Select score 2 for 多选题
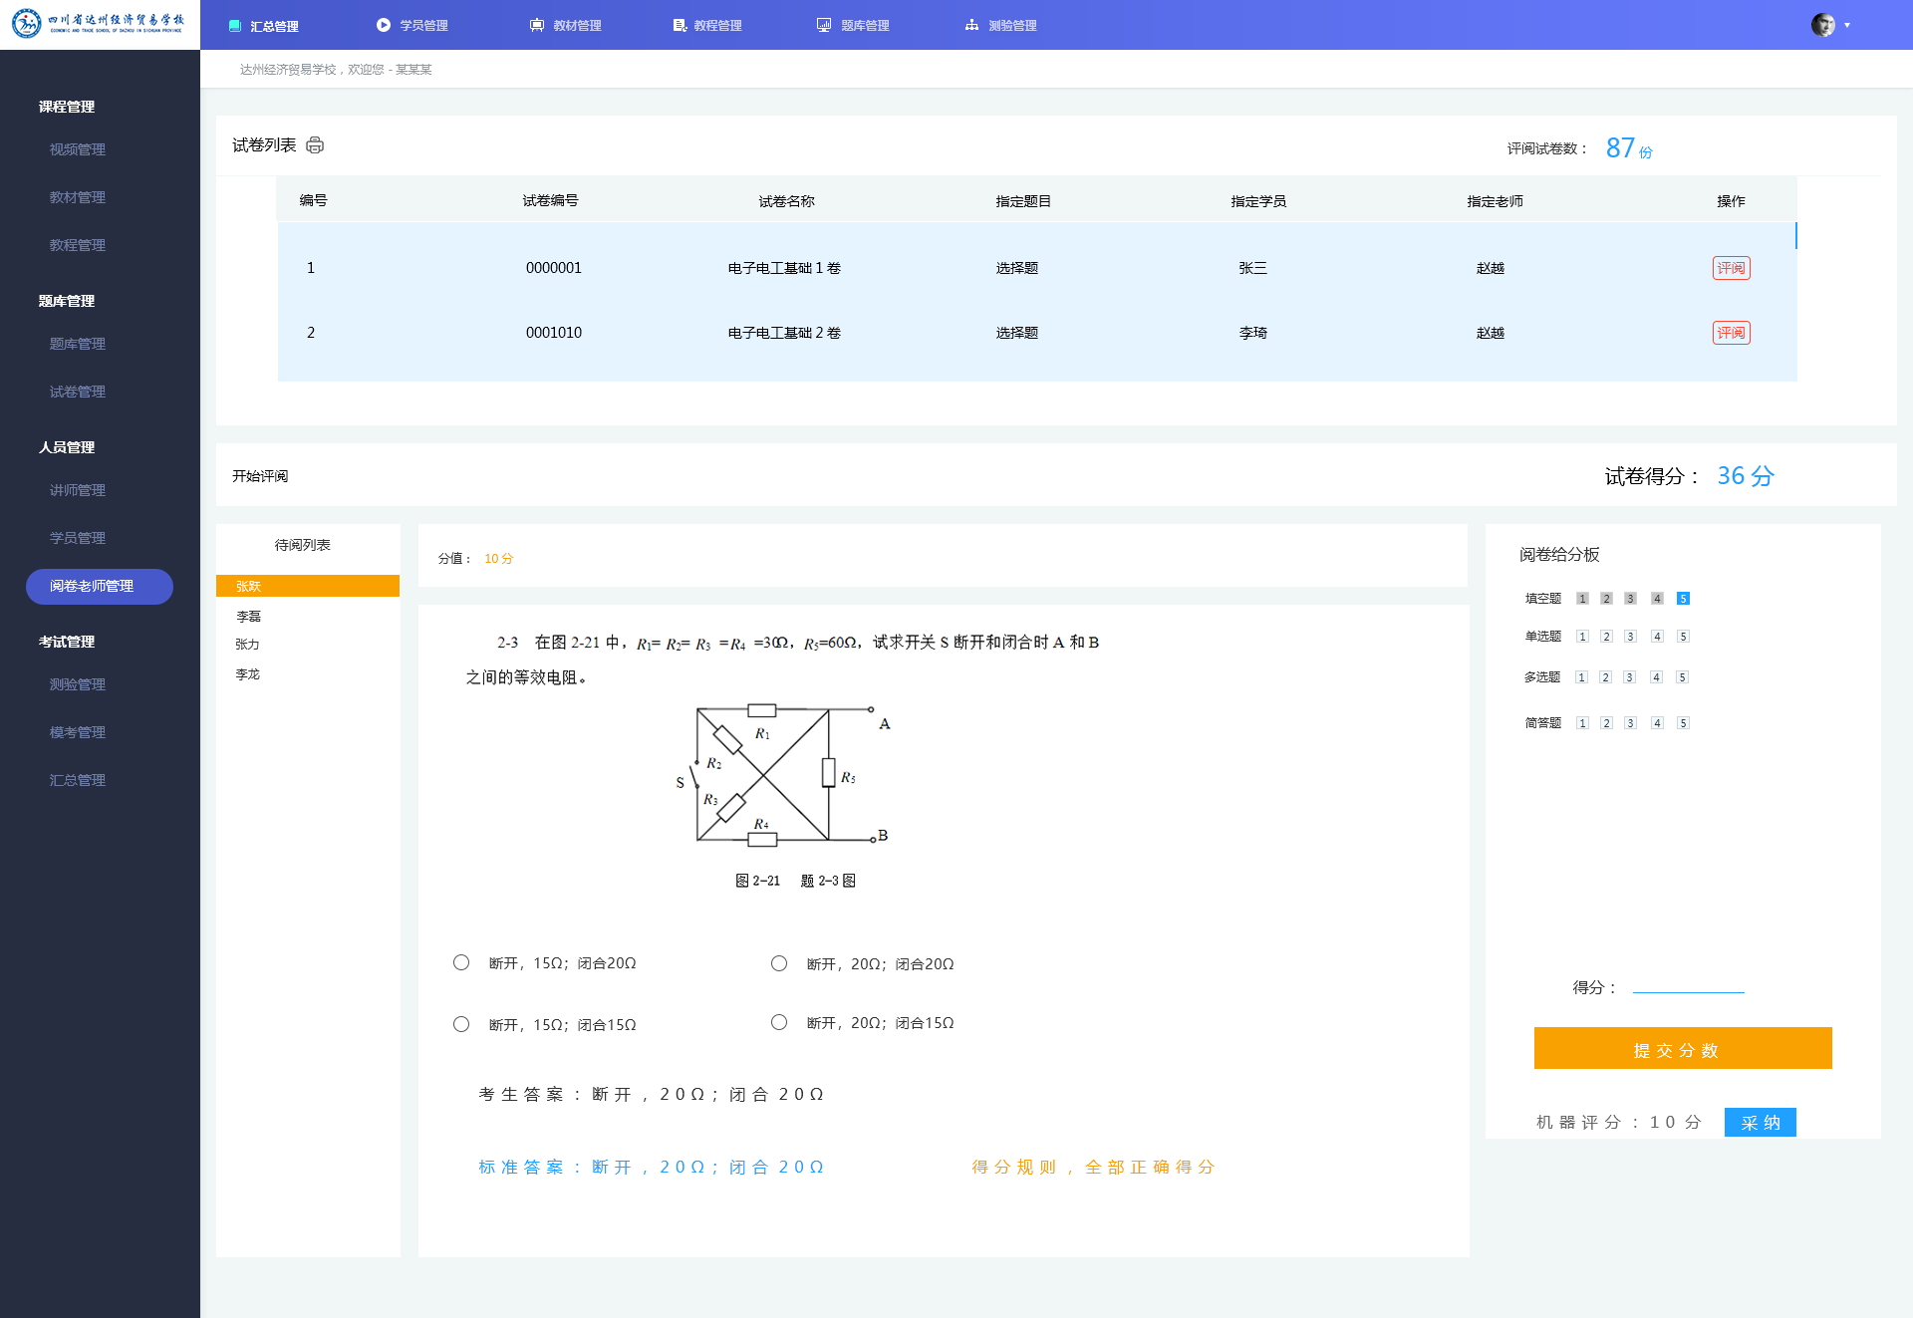 pyautogui.click(x=1605, y=677)
